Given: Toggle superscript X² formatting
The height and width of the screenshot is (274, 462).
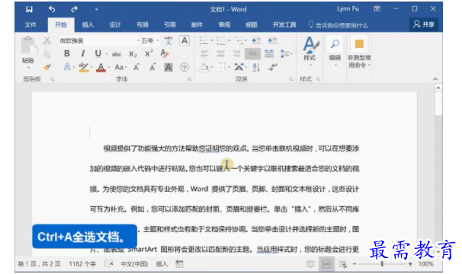Looking at the screenshot, I should click(x=149, y=53).
